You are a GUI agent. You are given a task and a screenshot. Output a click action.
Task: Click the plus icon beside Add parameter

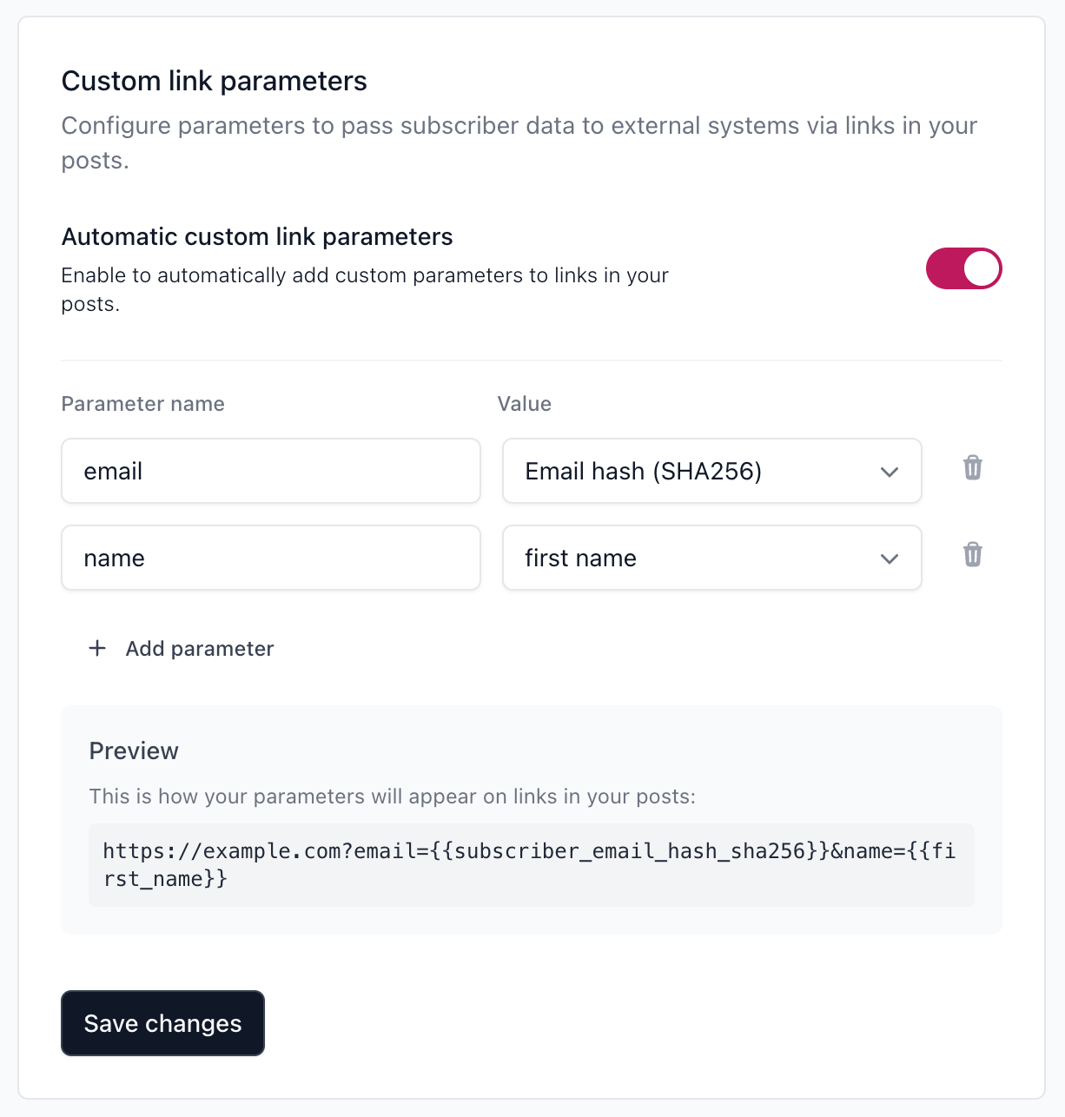(97, 649)
